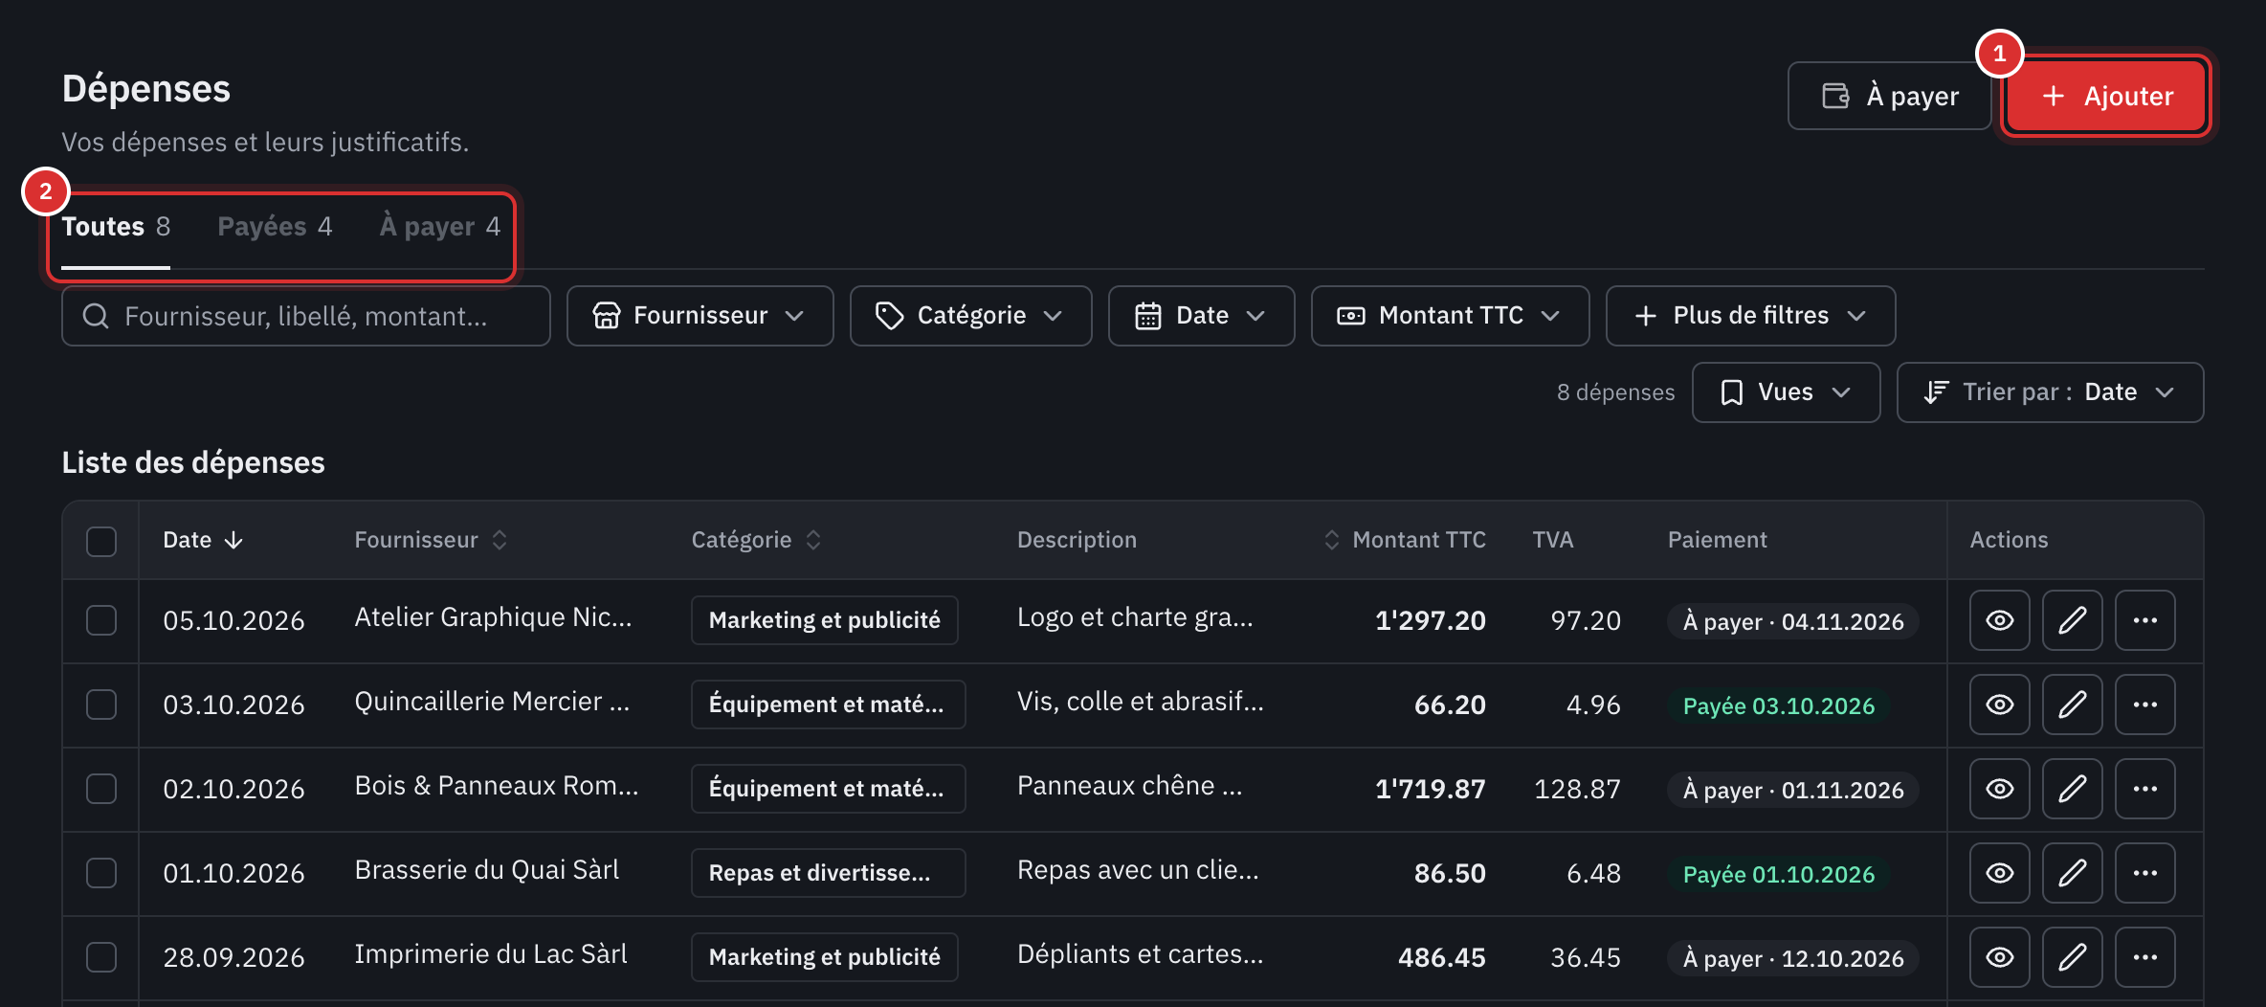The width and height of the screenshot is (2266, 1007).
Task: Edit the Brasserie du Quai expense
Action: click(x=2072, y=873)
